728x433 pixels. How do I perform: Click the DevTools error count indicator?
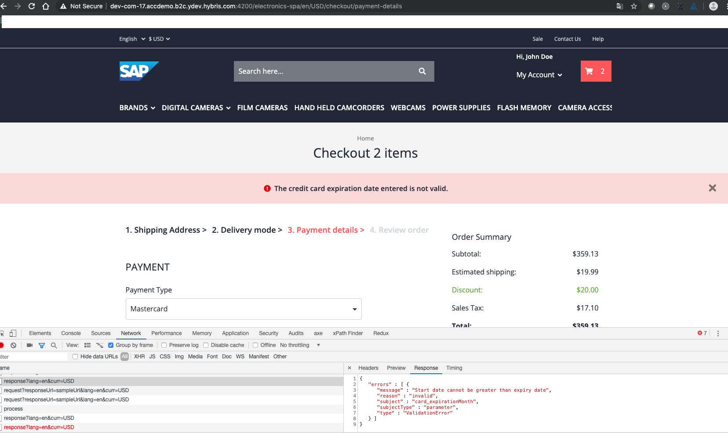tap(702, 333)
